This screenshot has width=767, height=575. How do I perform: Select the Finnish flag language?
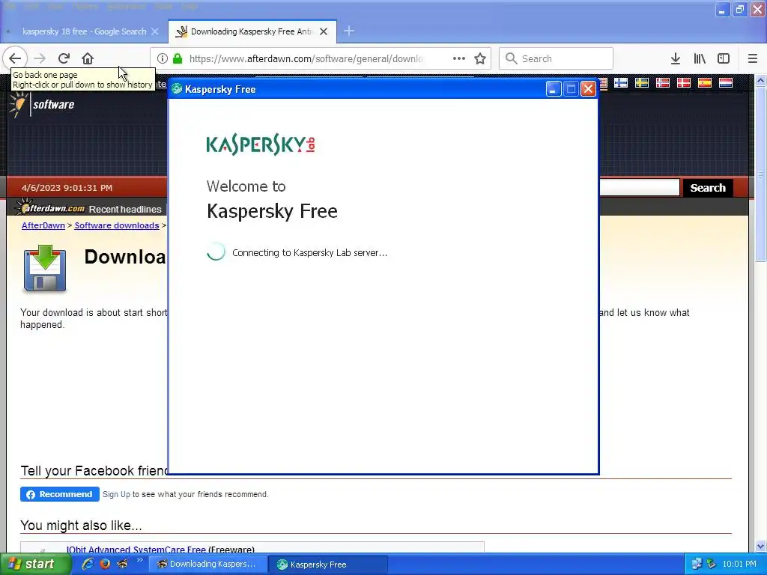pyautogui.click(x=621, y=82)
